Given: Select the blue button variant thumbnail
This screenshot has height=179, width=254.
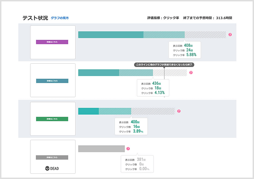Looking at the screenshot, I should (53, 80).
